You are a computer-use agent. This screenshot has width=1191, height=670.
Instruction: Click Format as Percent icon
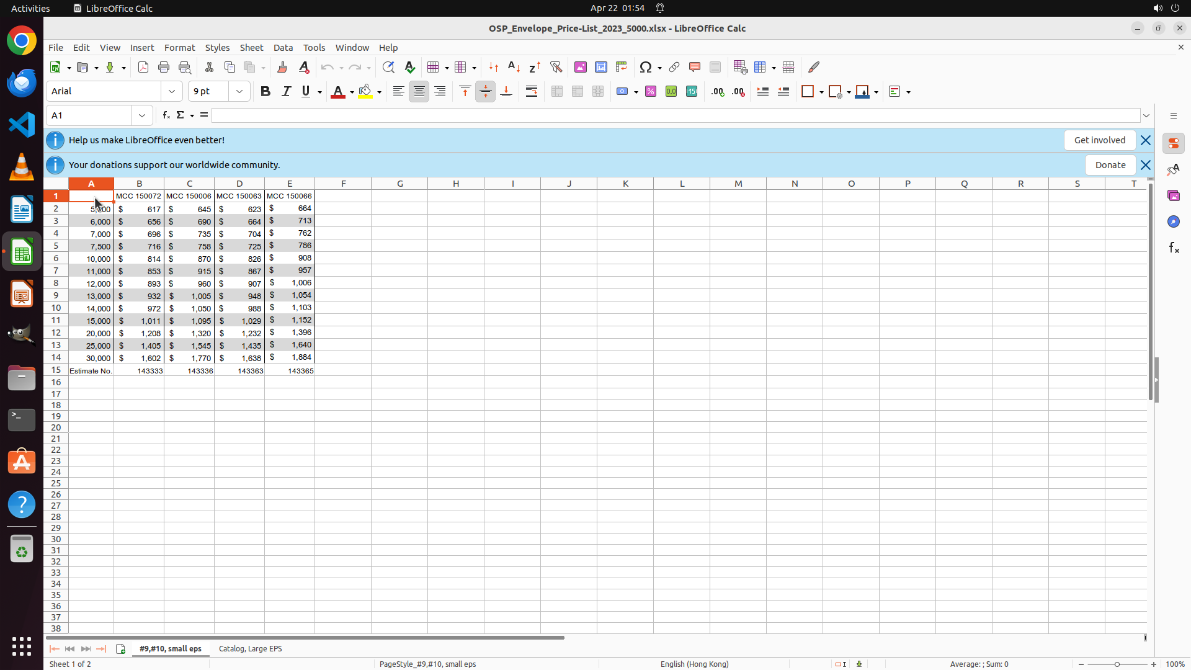651,92
